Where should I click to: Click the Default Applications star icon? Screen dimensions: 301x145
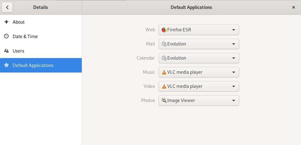point(6,65)
